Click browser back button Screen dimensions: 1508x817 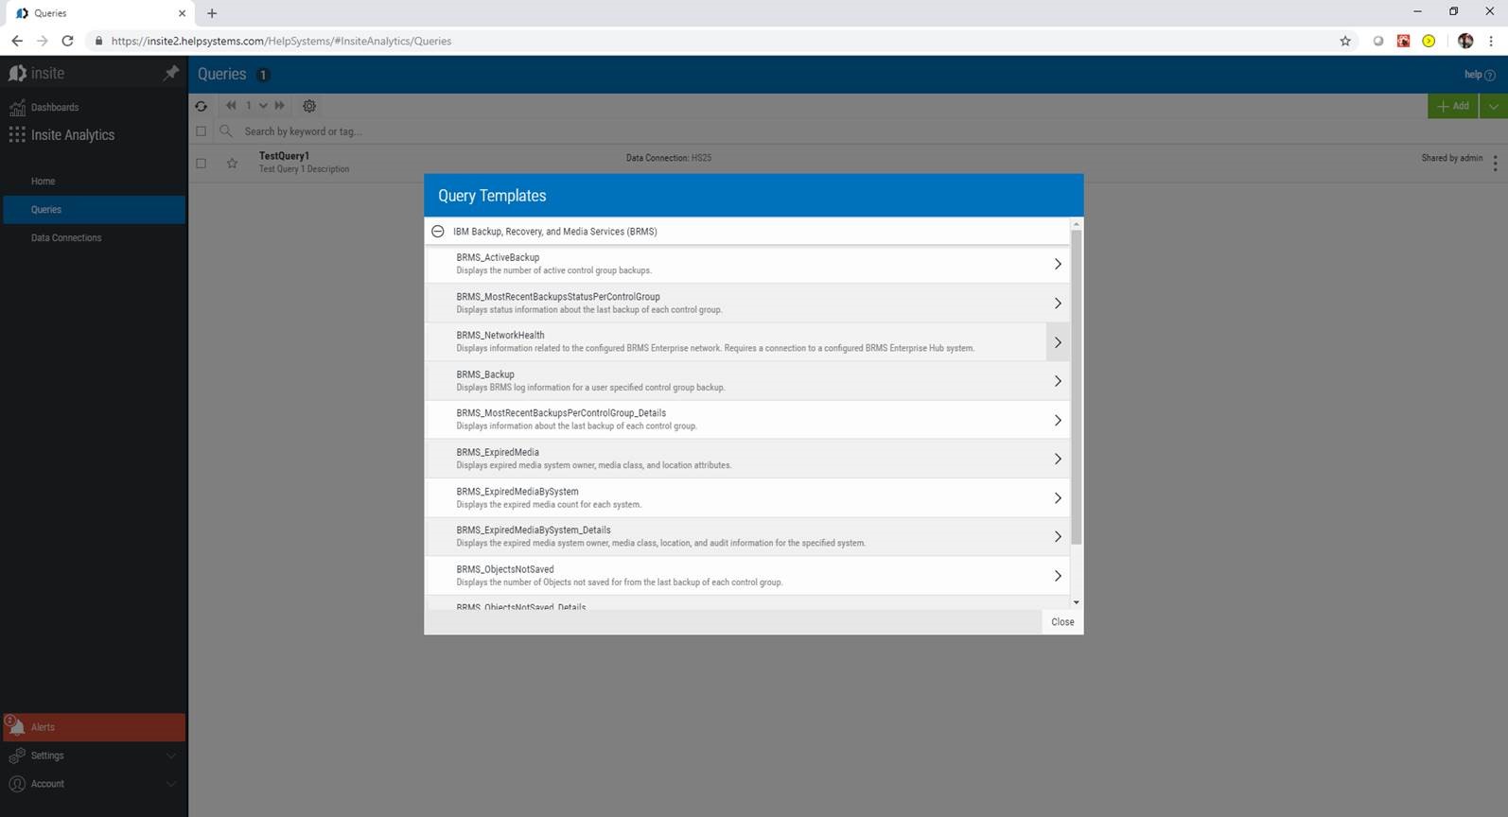coord(17,41)
